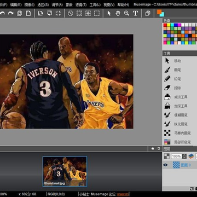Click the refresh icon above filmstrip

159,149
